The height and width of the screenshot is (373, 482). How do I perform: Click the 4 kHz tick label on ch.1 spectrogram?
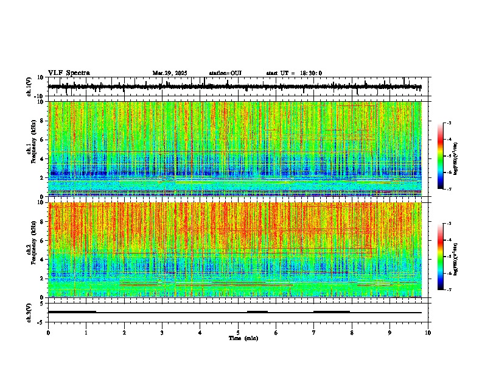(x=42, y=159)
